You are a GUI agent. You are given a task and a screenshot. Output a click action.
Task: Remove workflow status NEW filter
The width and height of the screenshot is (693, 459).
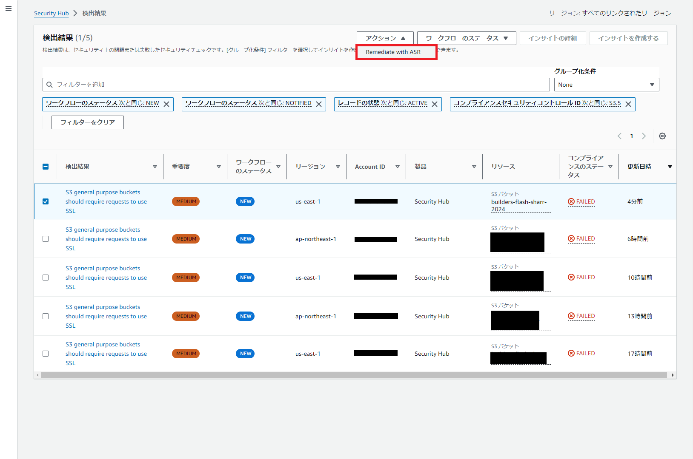[166, 104]
